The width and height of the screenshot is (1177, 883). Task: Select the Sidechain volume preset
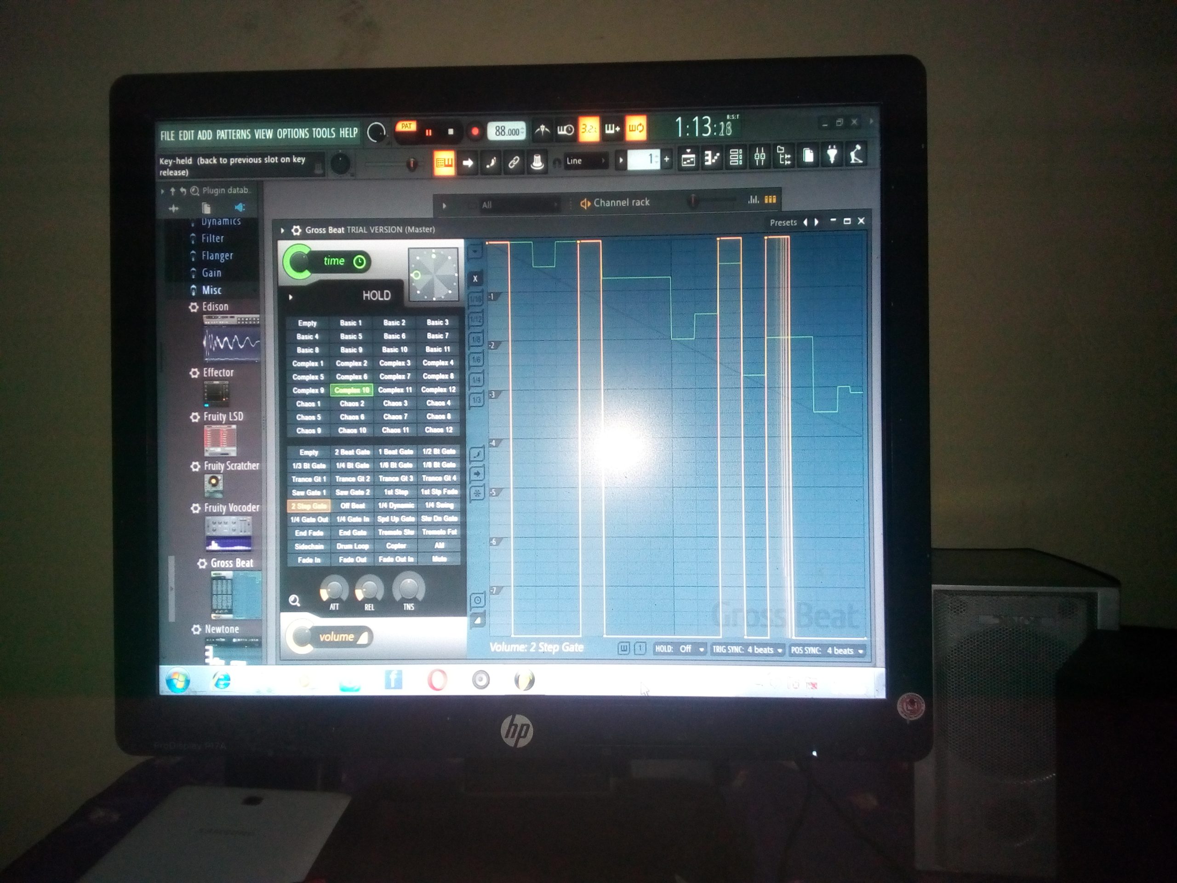click(x=309, y=546)
